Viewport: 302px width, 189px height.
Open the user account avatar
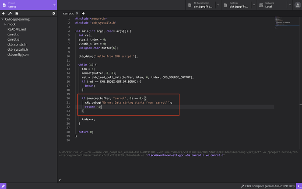298,5
